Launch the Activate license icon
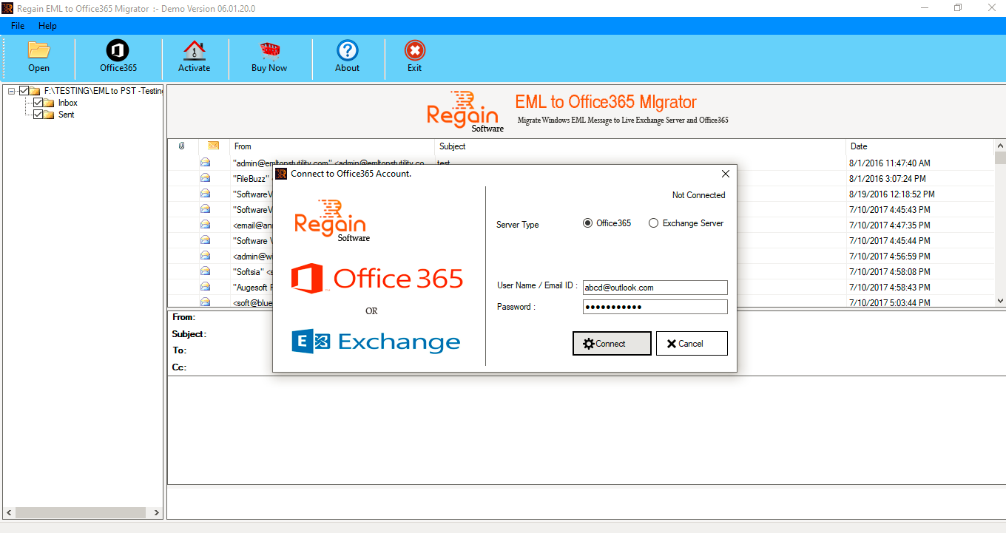The image size is (1006, 533). (x=194, y=50)
